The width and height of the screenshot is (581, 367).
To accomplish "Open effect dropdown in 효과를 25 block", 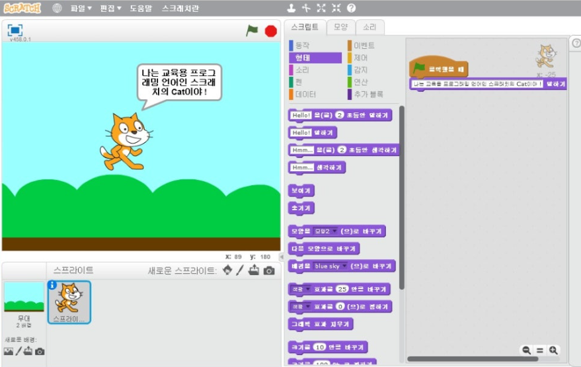I will coord(301,289).
